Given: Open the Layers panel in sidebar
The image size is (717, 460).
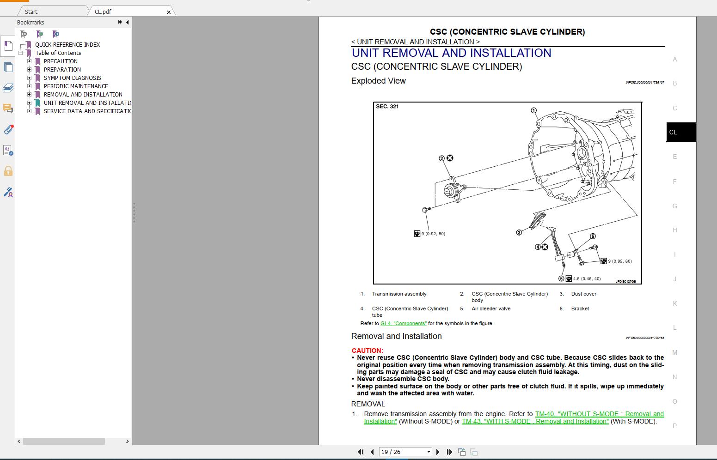Looking at the screenshot, I should (x=8, y=88).
